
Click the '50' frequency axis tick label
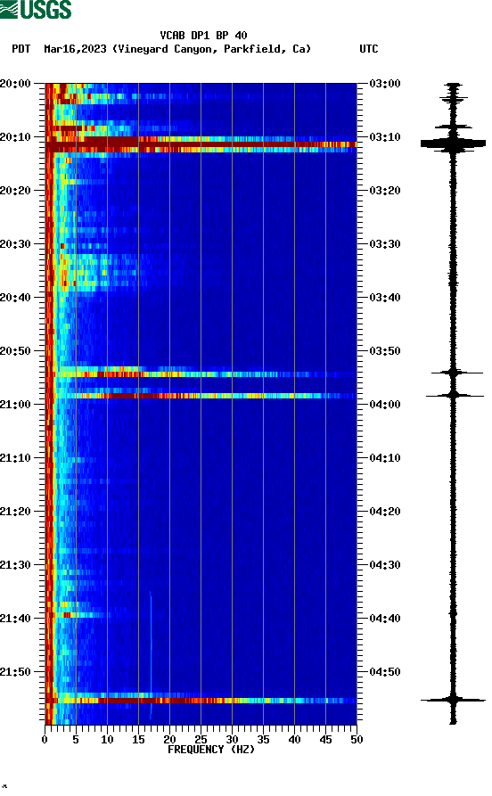[357, 740]
